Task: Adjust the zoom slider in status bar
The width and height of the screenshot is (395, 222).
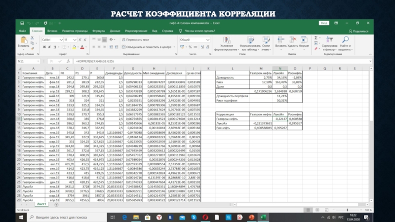Action: click(348, 210)
